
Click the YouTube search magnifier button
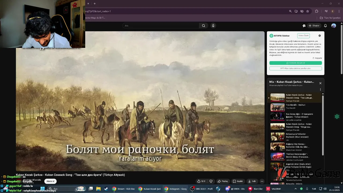(203, 26)
